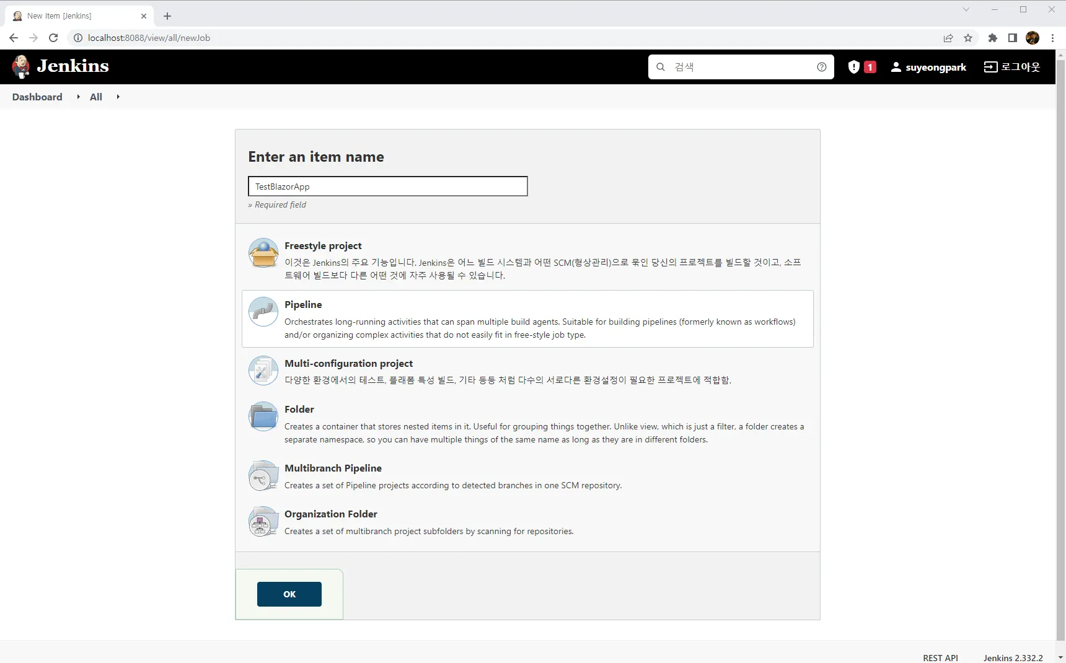Open the browser extensions puzzle icon
The width and height of the screenshot is (1066, 663).
(993, 38)
